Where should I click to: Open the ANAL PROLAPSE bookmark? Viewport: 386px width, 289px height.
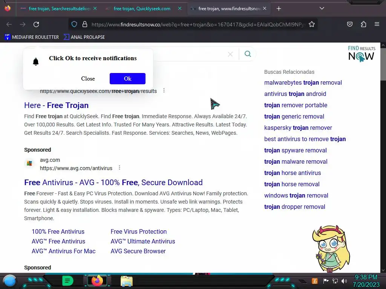(84, 37)
